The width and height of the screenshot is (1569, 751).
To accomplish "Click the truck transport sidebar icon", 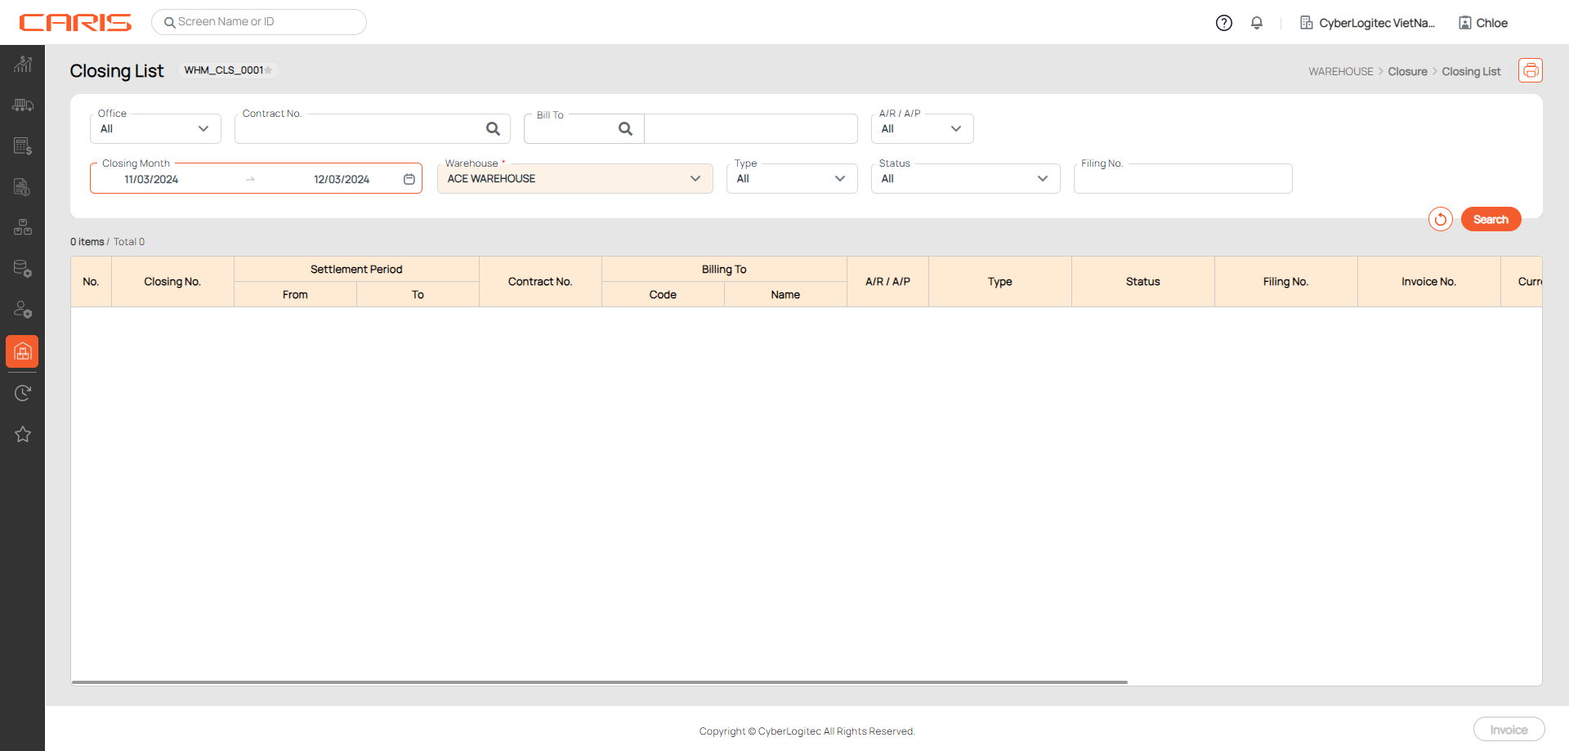I will pos(22,105).
